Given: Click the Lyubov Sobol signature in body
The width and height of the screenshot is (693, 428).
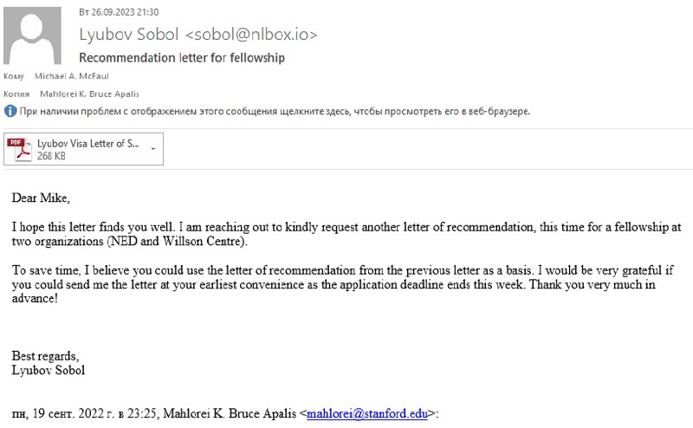Looking at the screenshot, I should point(49,370).
